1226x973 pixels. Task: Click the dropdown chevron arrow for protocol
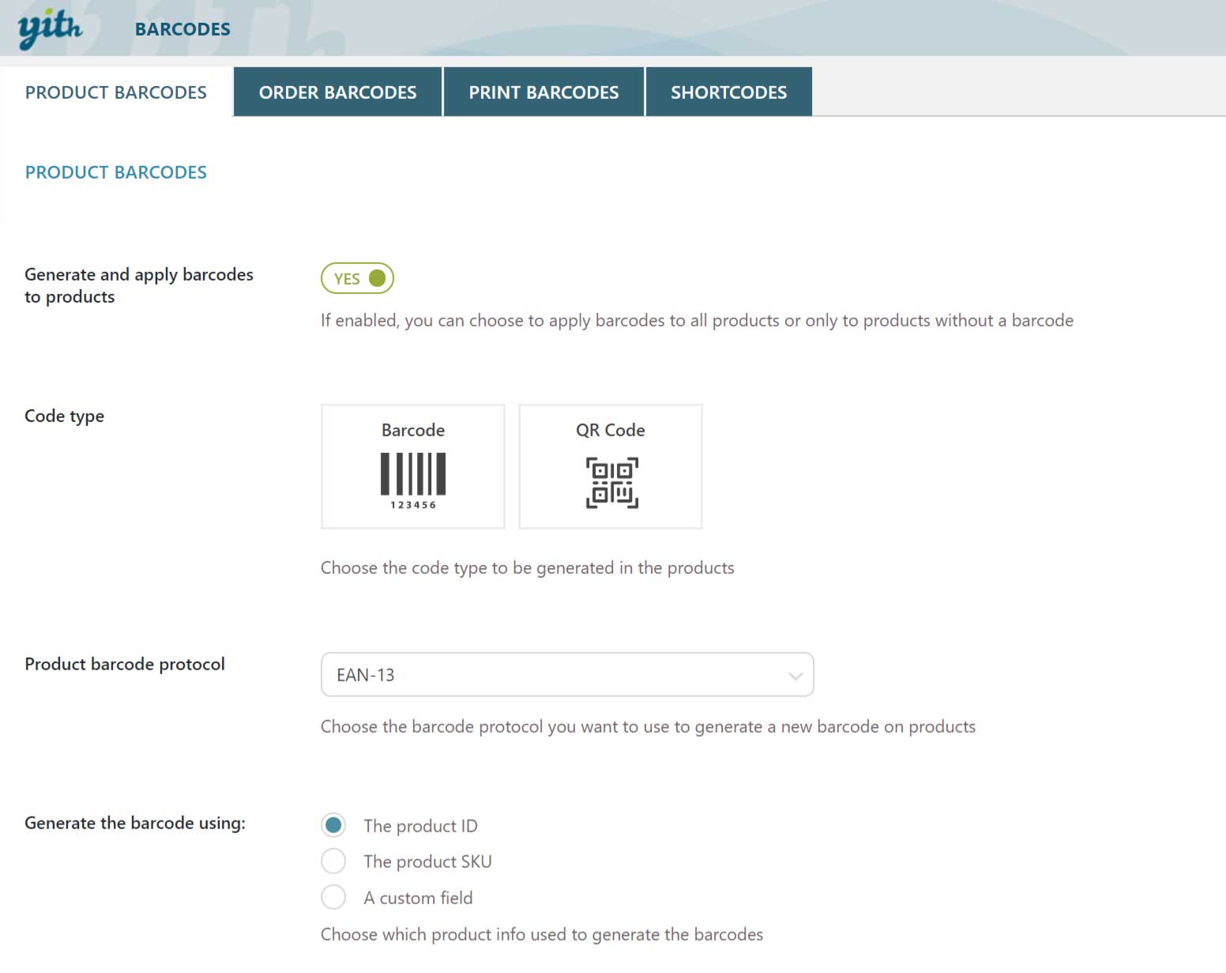click(x=795, y=676)
